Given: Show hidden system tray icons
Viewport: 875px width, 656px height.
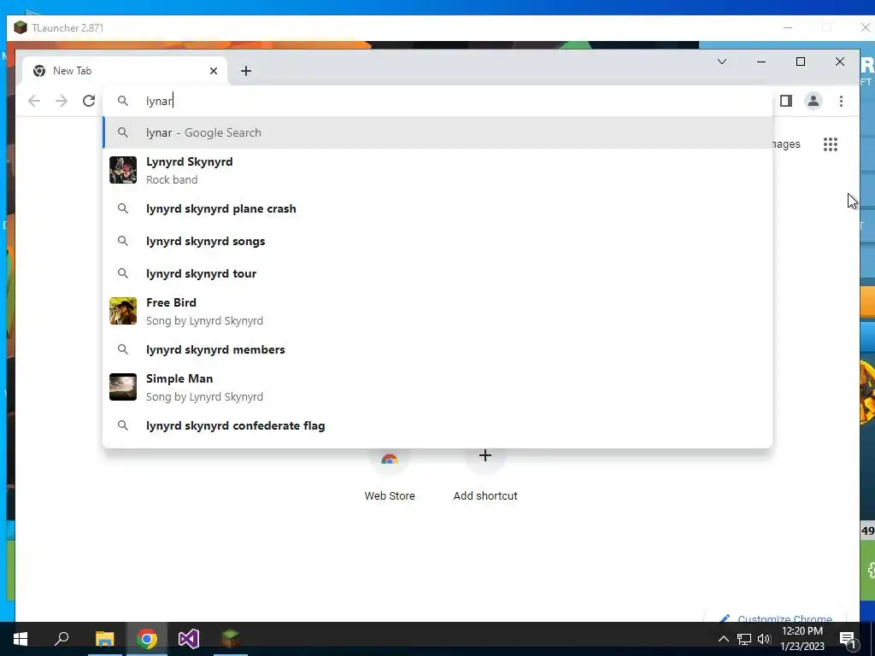Looking at the screenshot, I should tap(723, 639).
